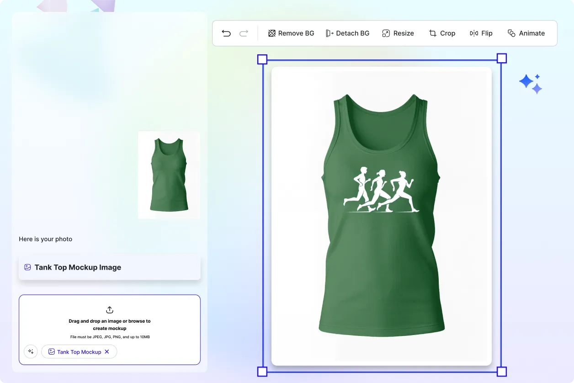This screenshot has height=383, width=574.
Task: Click the image icon in Tank Top Mockup chip
Action: pyautogui.click(x=52, y=351)
